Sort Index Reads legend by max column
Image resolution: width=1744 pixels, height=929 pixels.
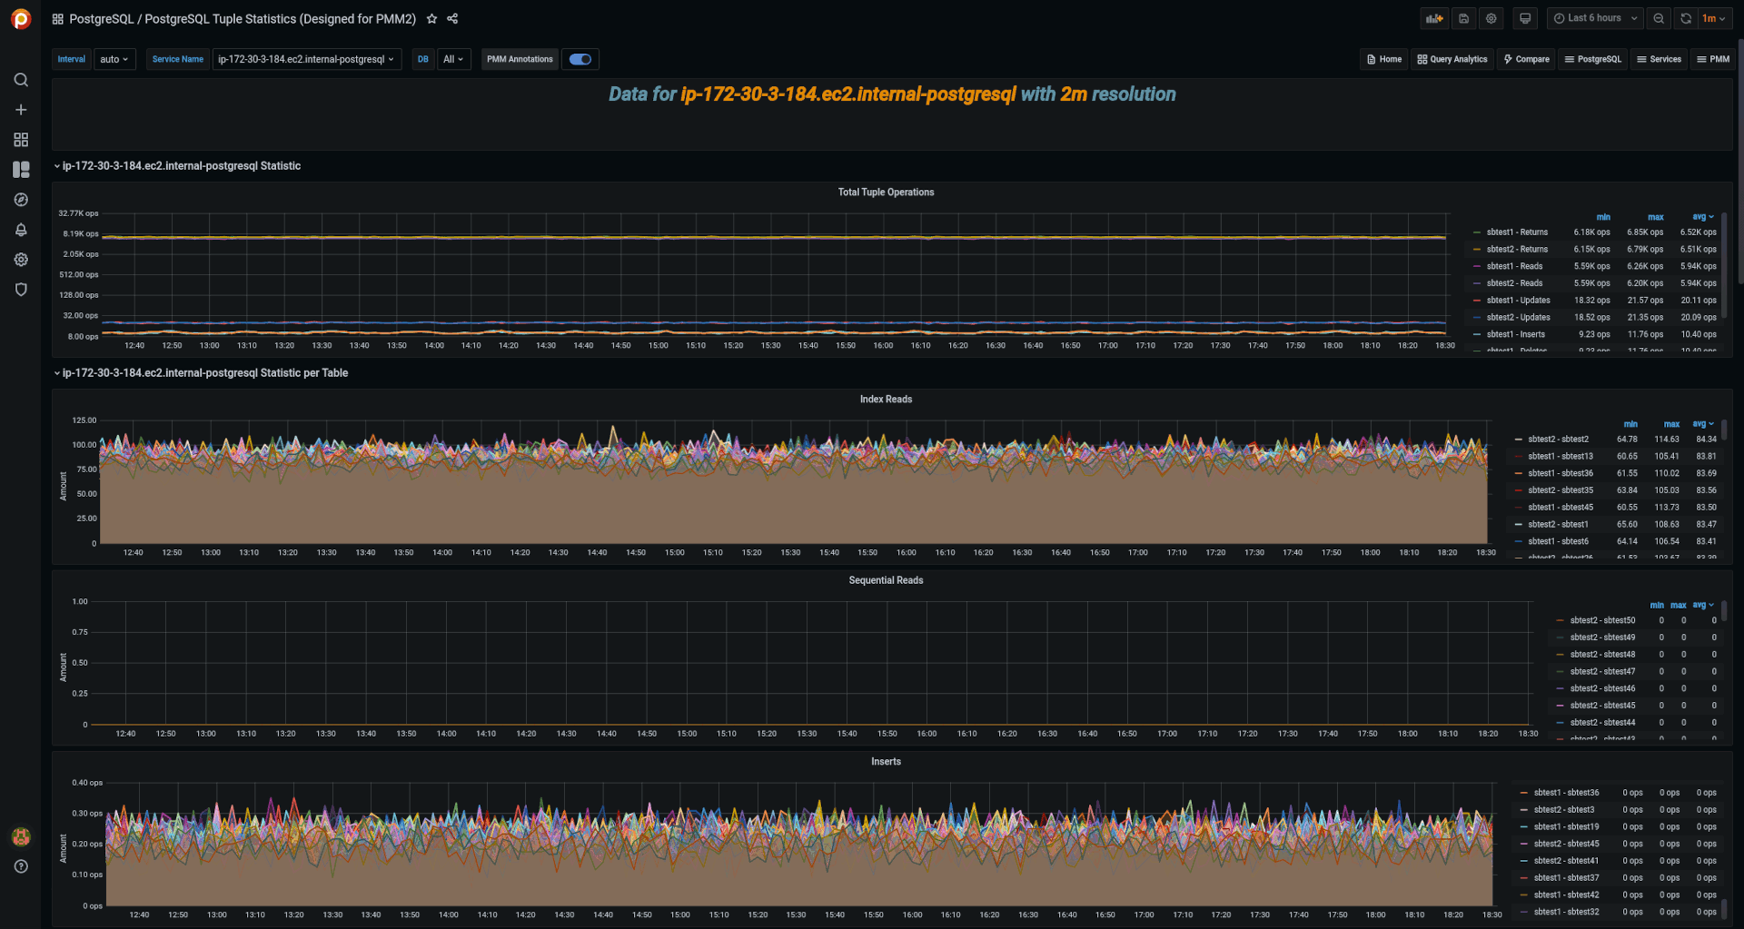(1671, 424)
